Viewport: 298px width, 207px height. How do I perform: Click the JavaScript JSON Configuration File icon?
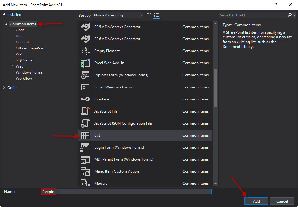pos(85,123)
